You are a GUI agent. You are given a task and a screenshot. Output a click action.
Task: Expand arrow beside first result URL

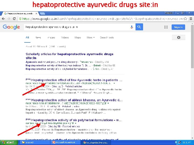coord(114,83)
